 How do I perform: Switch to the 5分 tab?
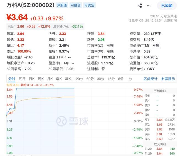[121, 79]
